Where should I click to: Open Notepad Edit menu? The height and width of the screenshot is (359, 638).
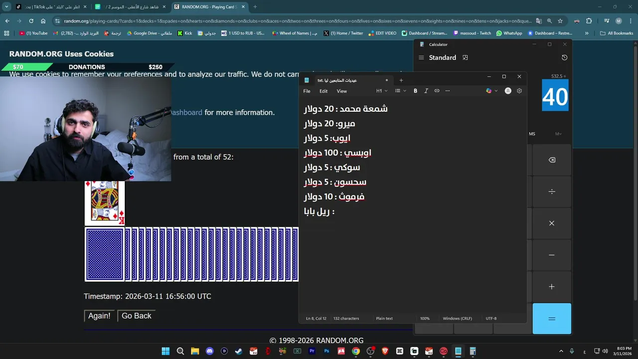323,91
